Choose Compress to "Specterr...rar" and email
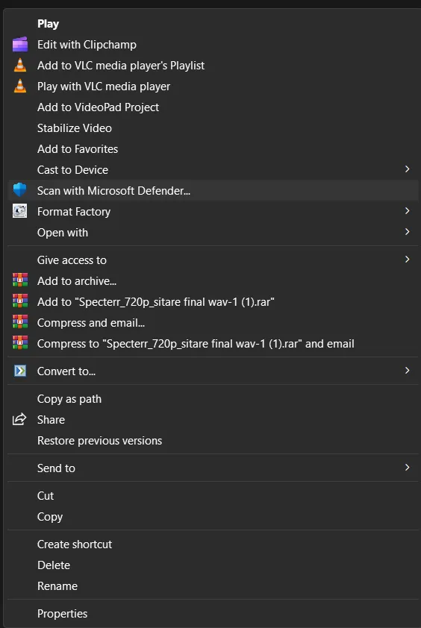The image size is (421, 628). tap(213, 343)
